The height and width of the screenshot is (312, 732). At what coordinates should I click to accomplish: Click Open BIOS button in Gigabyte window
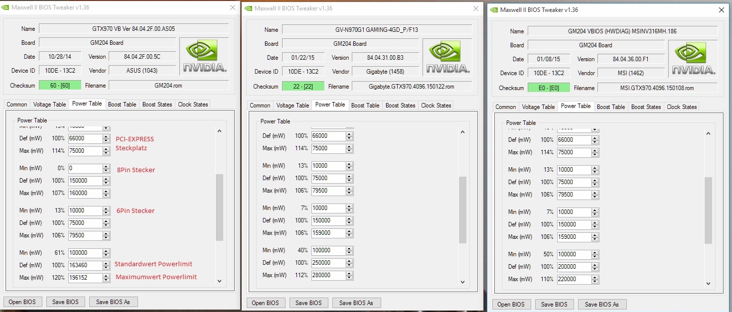coord(266,303)
